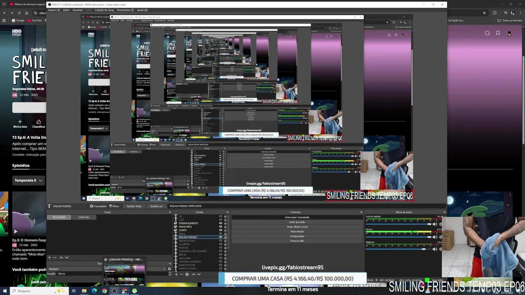This screenshot has height=295, width=525.
Task: Remove selected source with minus icon
Action: [182, 274]
